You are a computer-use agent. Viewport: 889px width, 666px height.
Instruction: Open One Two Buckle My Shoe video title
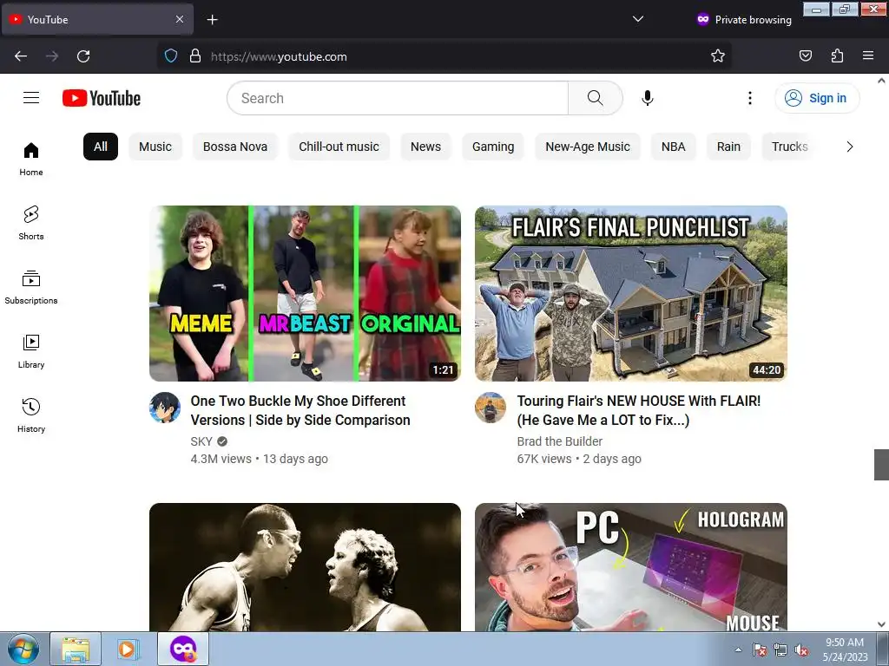[x=300, y=410]
